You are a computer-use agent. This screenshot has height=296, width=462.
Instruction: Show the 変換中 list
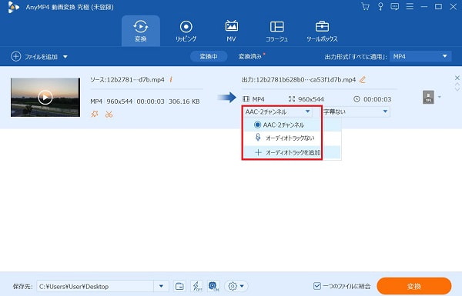pyautogui.click(x=209, y=56)
